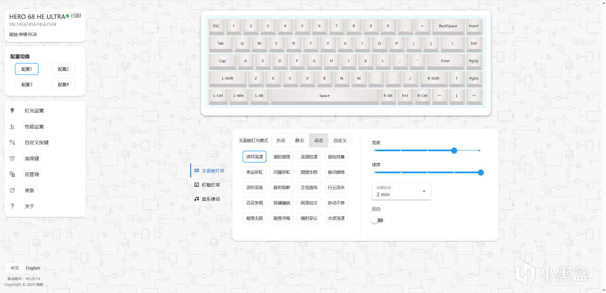Open the 休眠时间 2 min dropdown

(x=401, y=191)
